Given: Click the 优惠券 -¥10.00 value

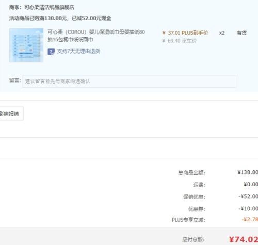Looking at the screenshot, I should (x=248, y=208).
